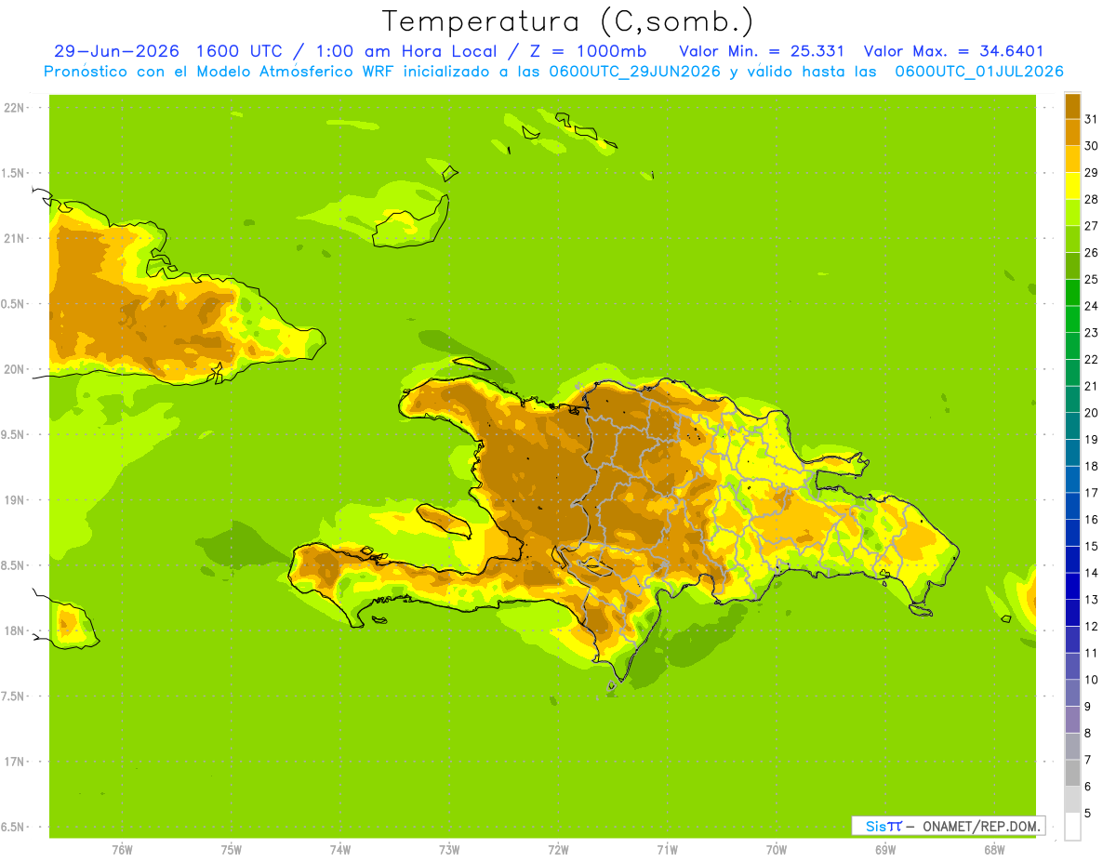1116x862 pixels.
Task: Click the legend value '30'
Action: (x=1091, y=145)
